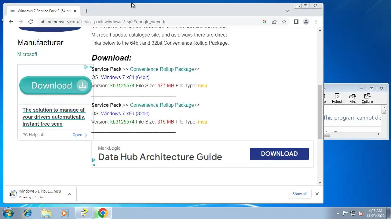Click the scroll-up arrow of Chrome page
Screen dimensions: 391x219
[320, 30]
